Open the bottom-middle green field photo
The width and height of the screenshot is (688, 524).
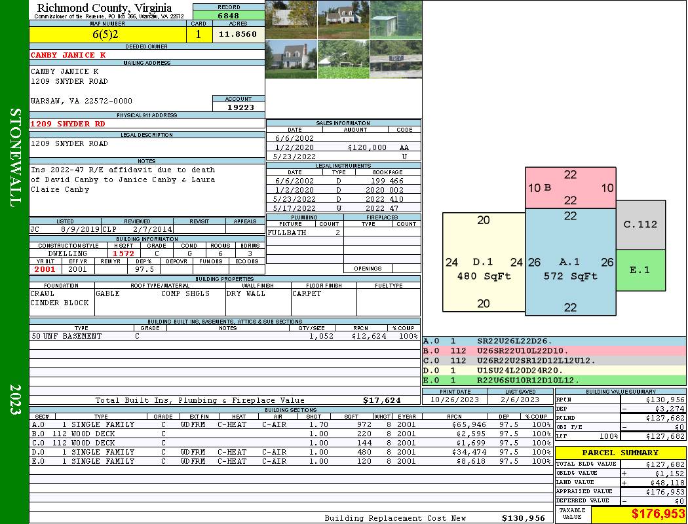pyautogui.click(x=343, y=59)
